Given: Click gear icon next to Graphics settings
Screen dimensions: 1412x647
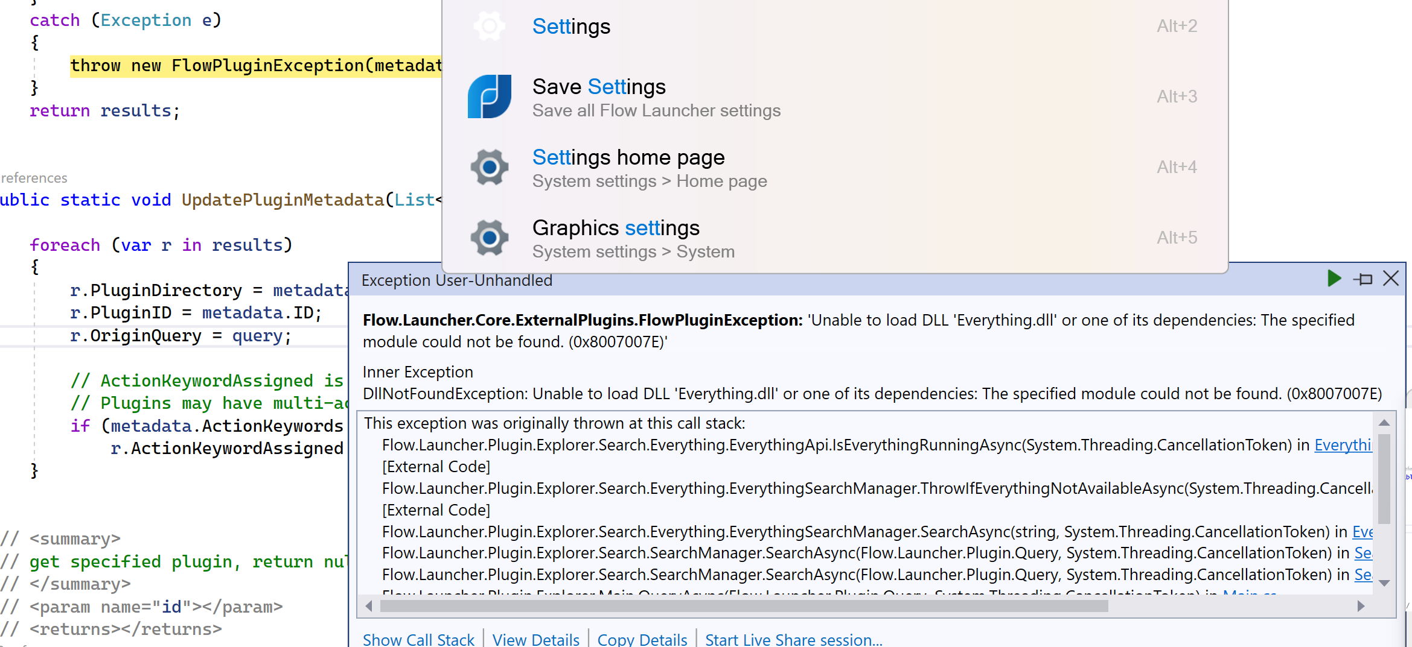Looking at the screenshot, I should coord(489,238).
